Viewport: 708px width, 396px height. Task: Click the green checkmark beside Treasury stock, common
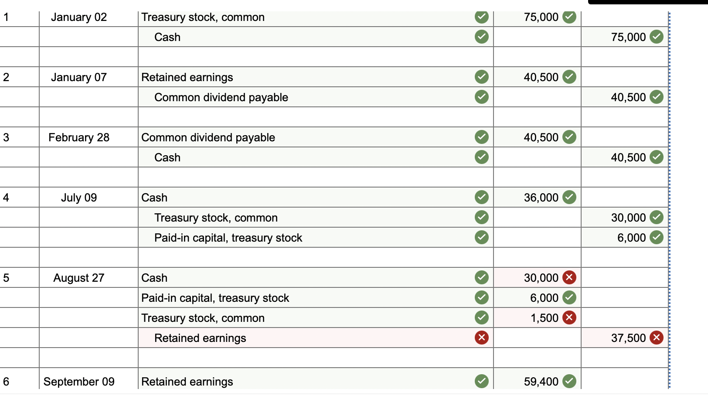pos(481,17)
